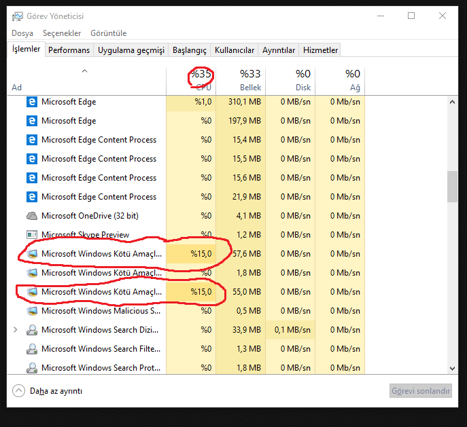Image resolution: width=467 pixels, height=427 pixels.
Task: Click the 0,1 MB/sn disk cell
Action: coord(290,330)
